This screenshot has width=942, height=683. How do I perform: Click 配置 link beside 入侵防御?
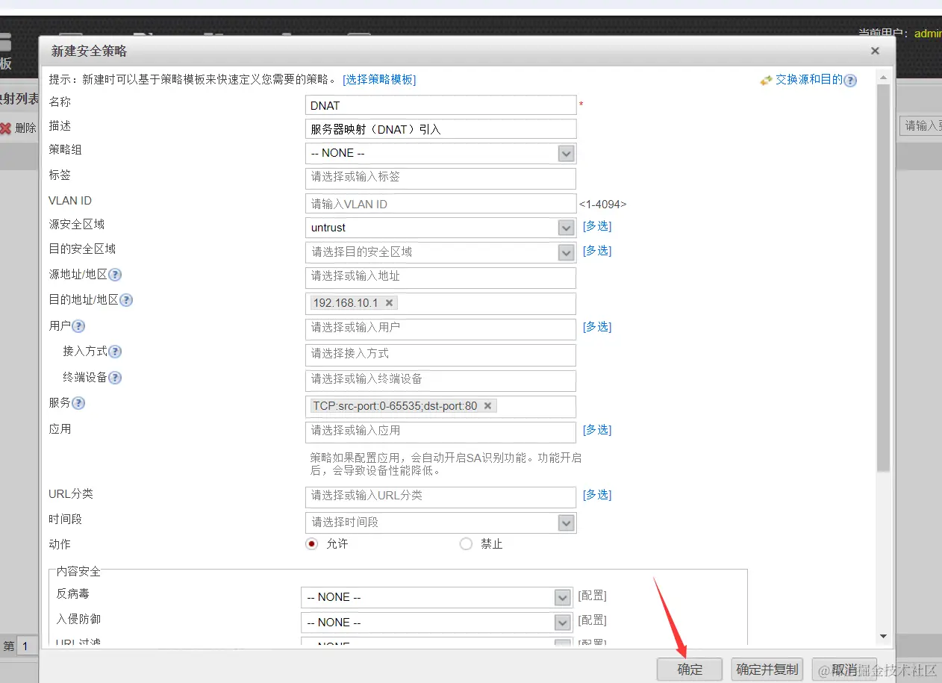point(593,620)
